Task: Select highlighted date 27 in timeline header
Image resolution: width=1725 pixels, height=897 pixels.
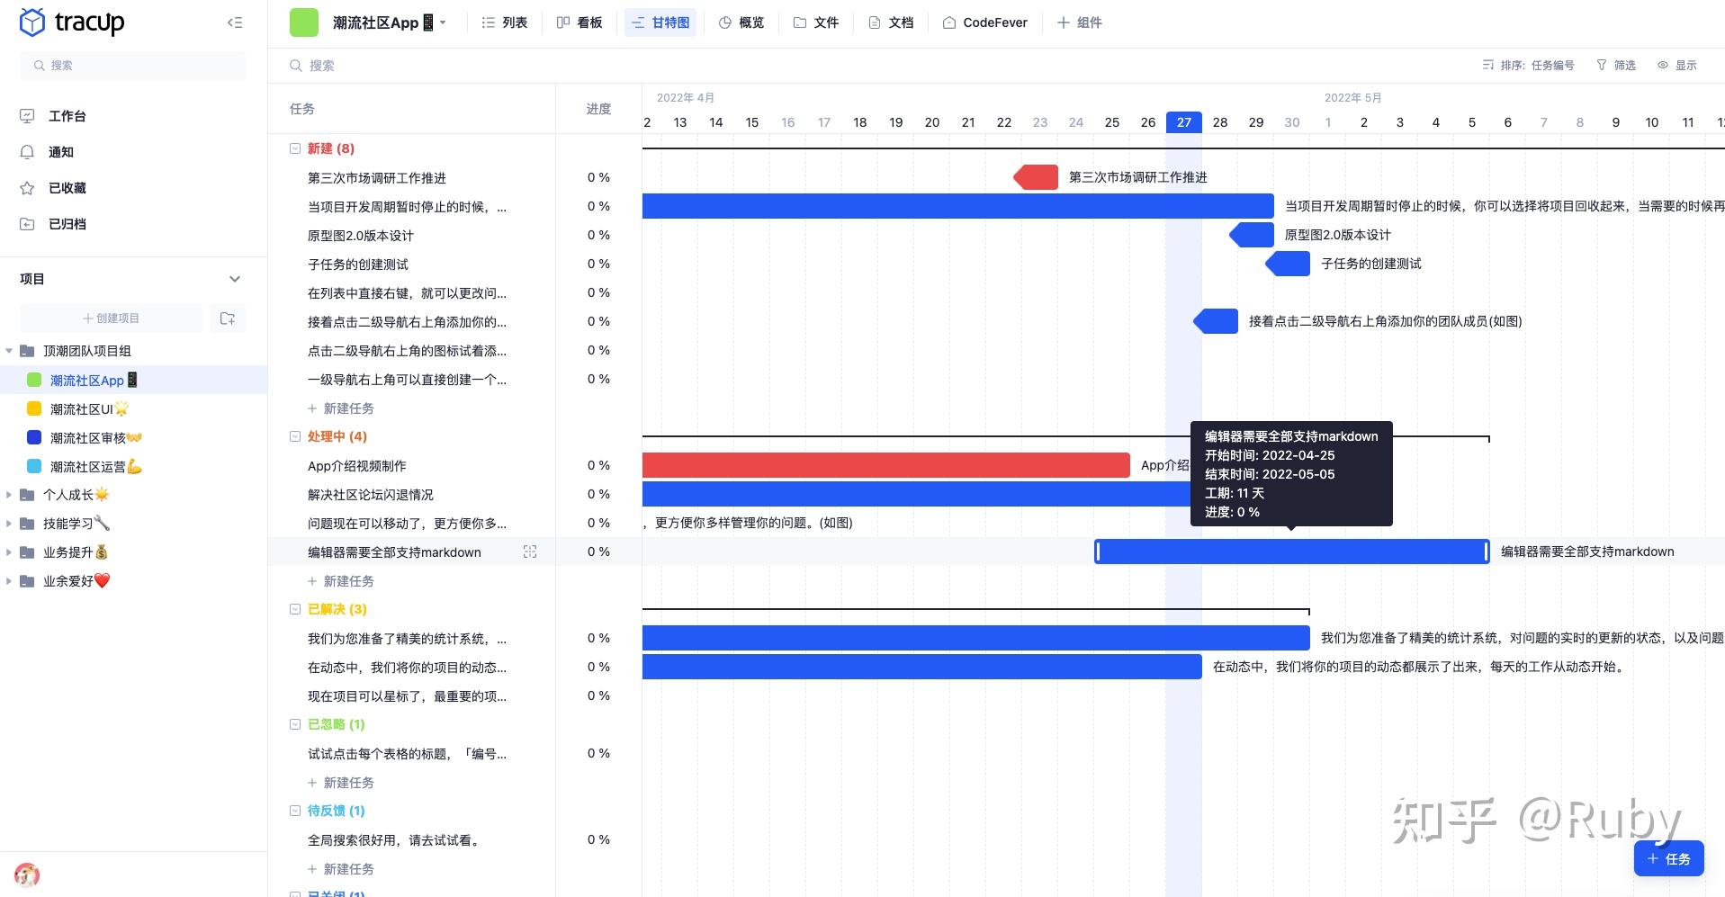Action: click(1184, 122)
